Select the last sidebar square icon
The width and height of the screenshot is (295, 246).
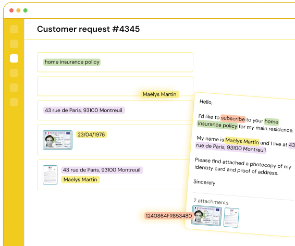point(14,102)
